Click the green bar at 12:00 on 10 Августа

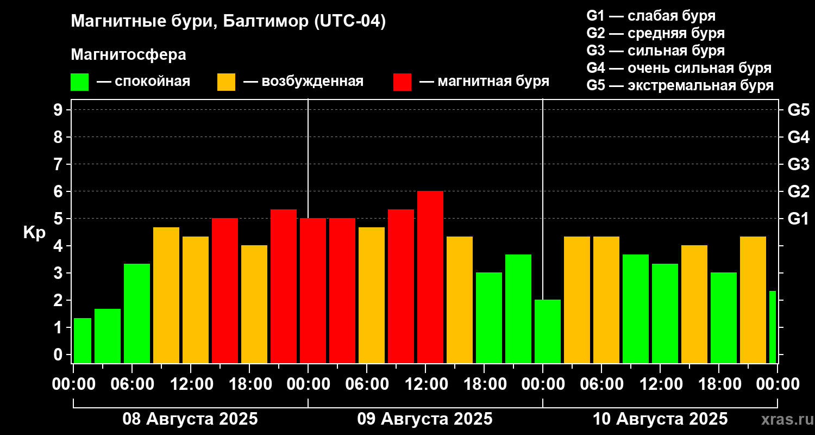pos(665,313)
